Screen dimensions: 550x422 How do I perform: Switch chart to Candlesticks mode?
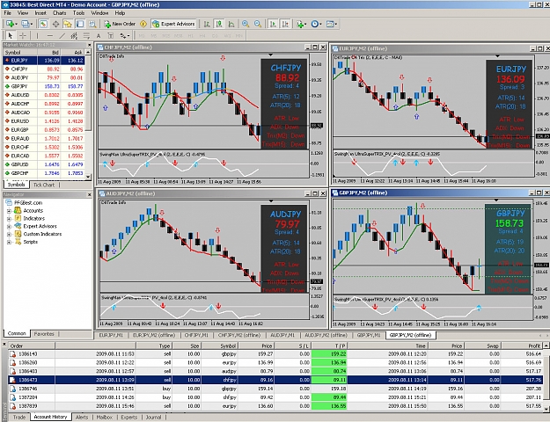click(219, 24)
